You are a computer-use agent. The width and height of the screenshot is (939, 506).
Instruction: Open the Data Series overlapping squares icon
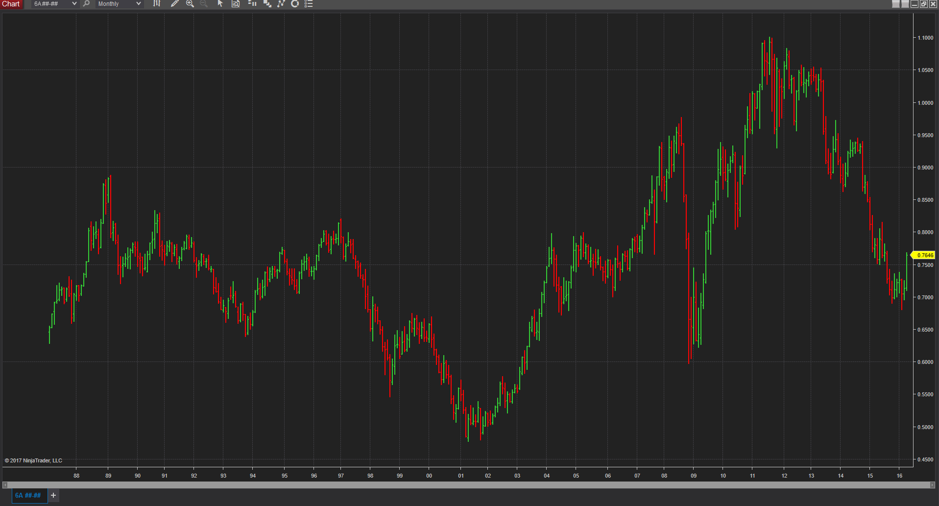pos(267,4)
